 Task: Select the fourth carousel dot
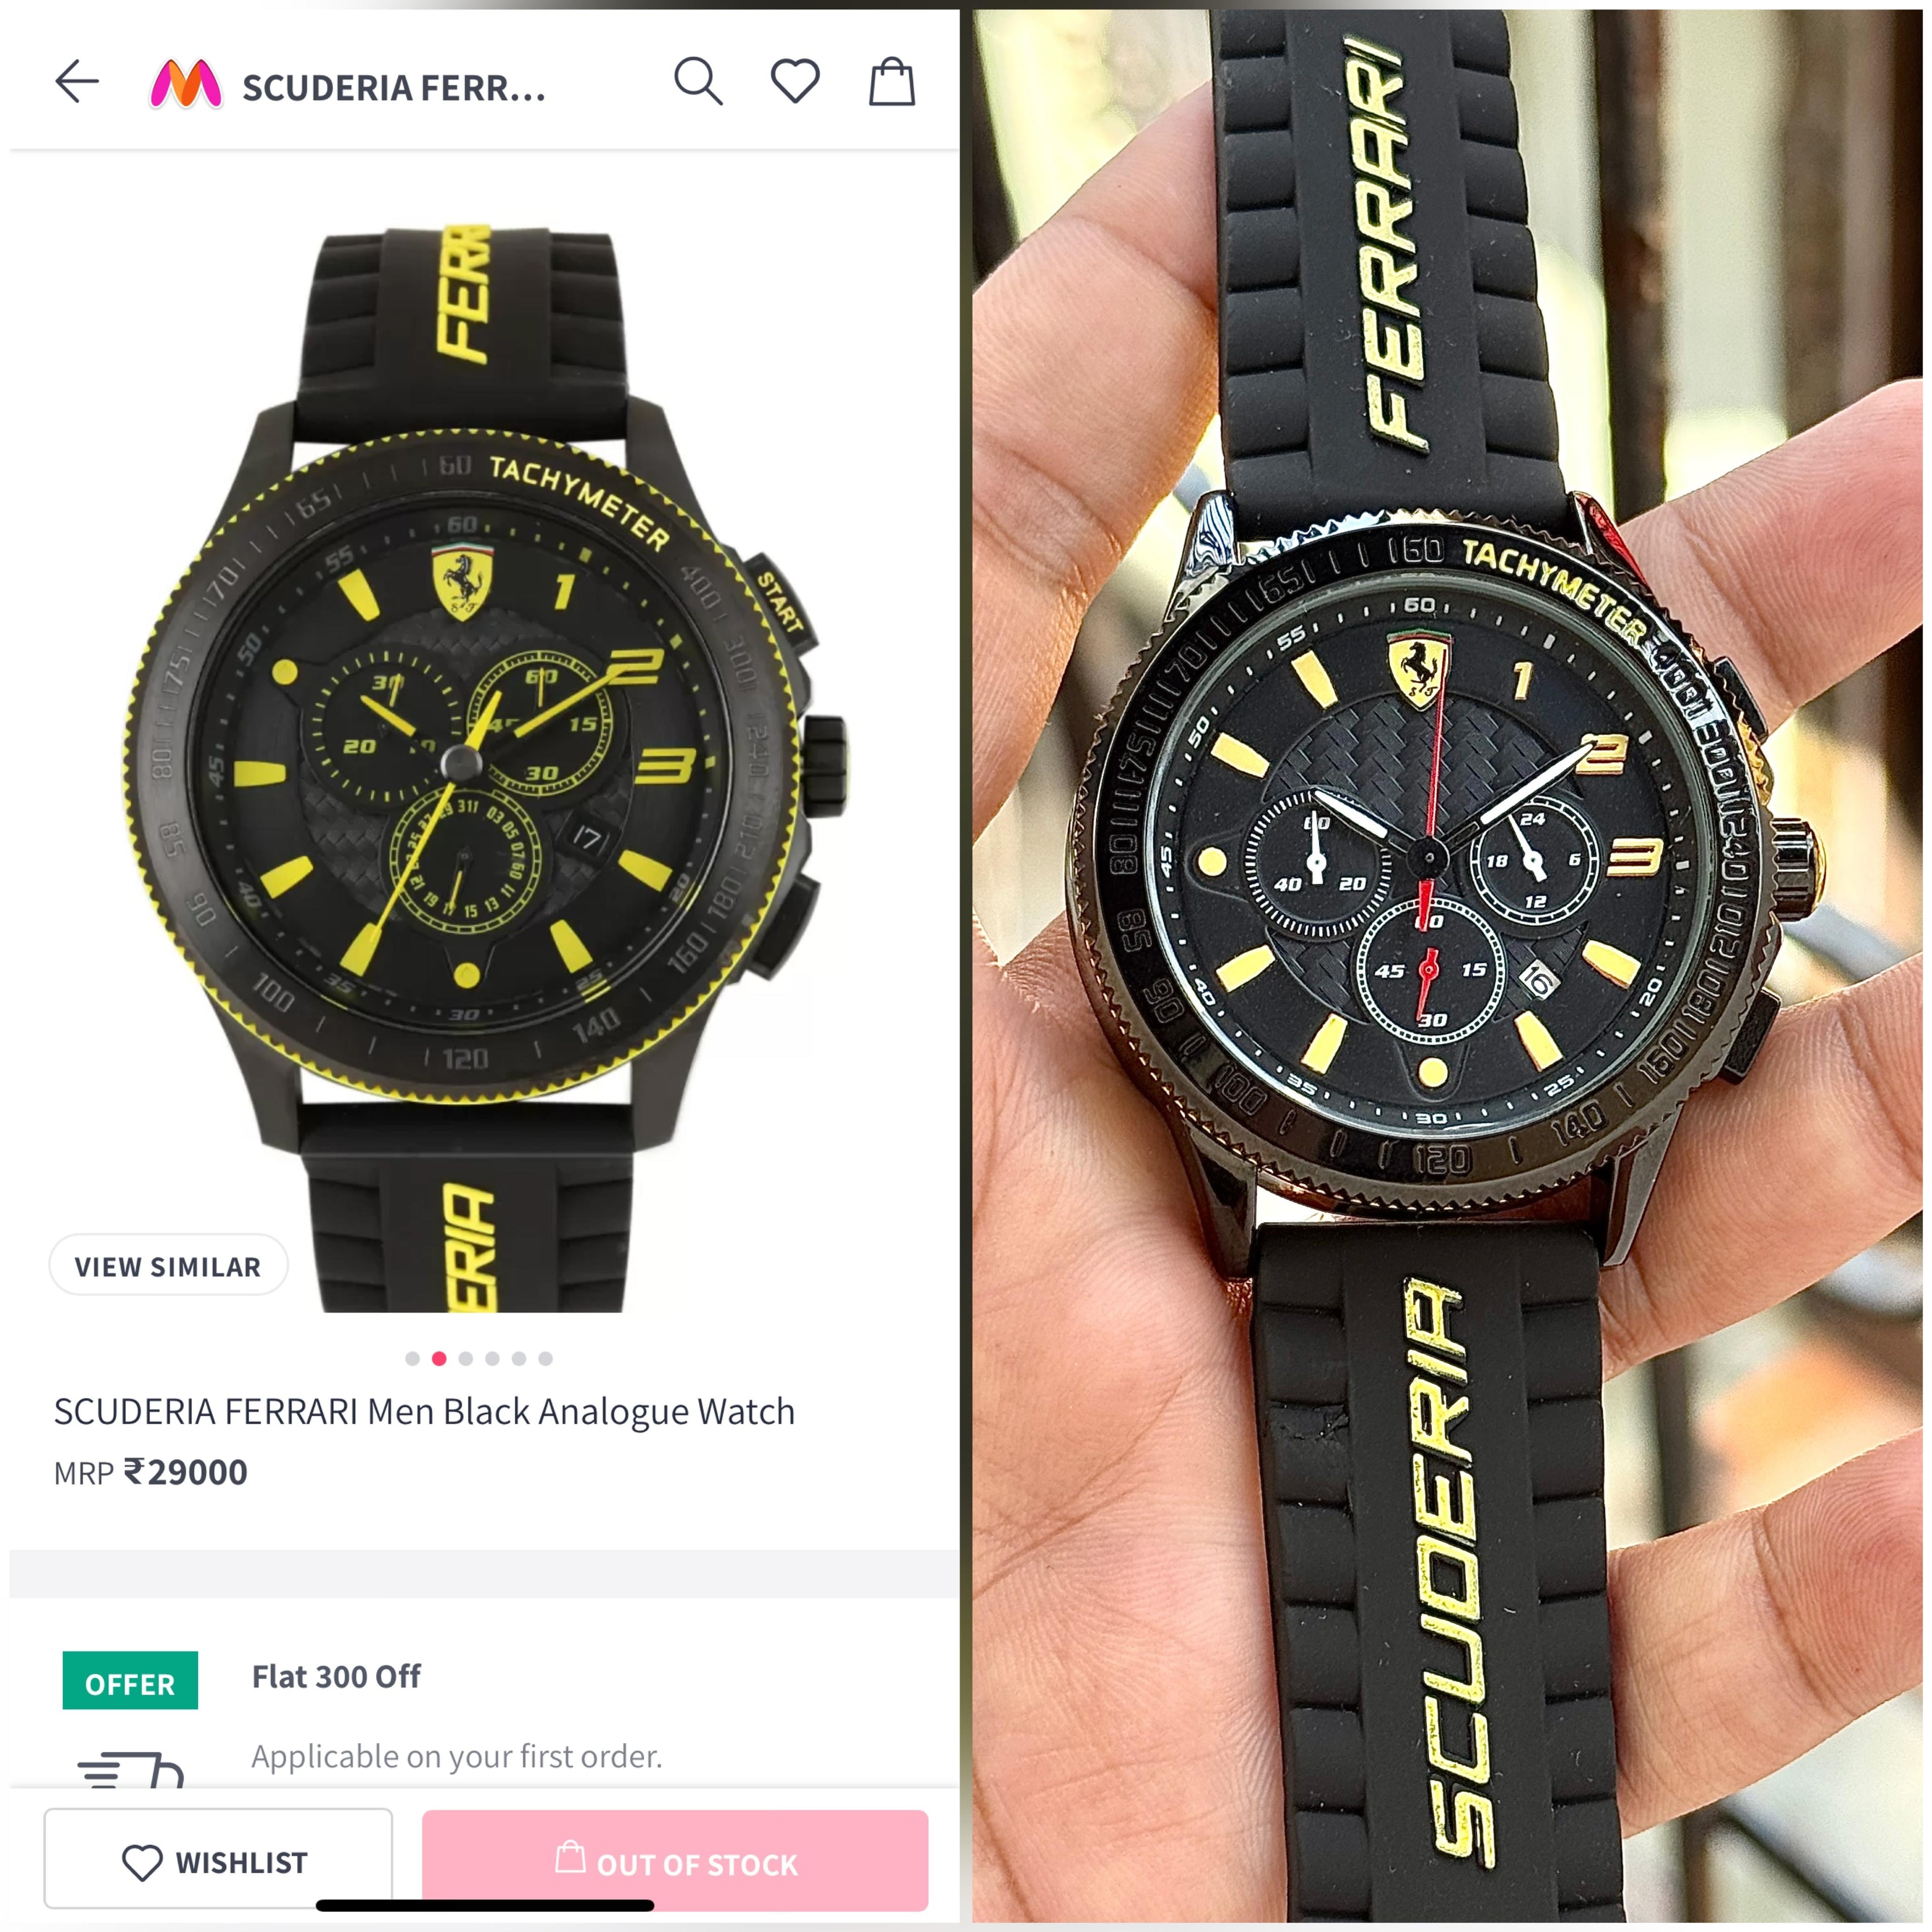click(492, 1358)
